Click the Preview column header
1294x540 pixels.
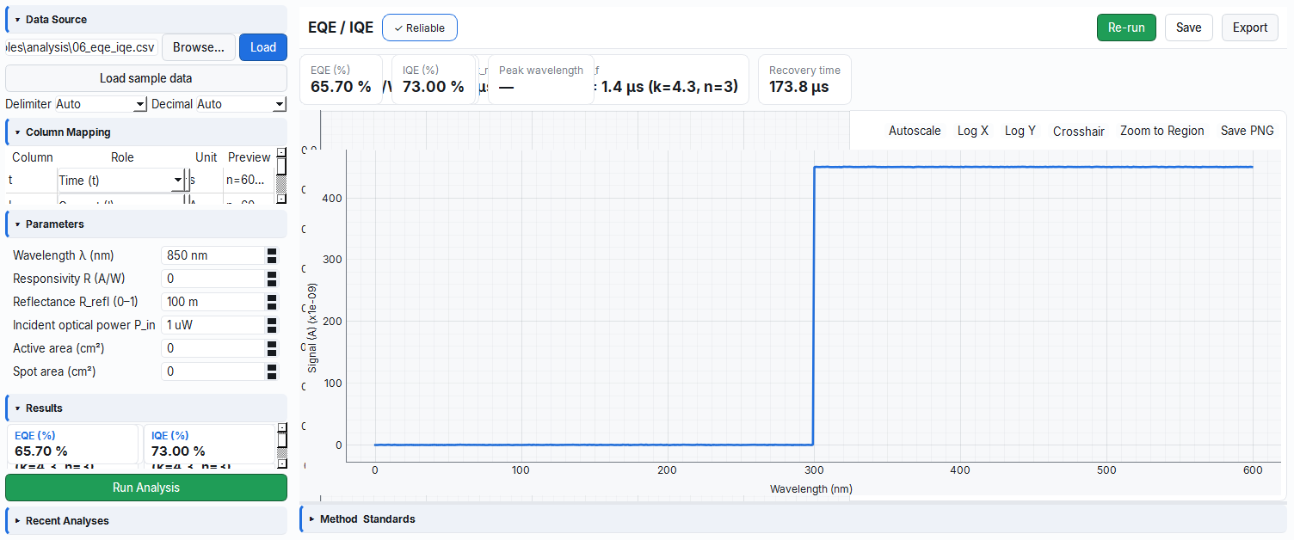tap(250, 157)
